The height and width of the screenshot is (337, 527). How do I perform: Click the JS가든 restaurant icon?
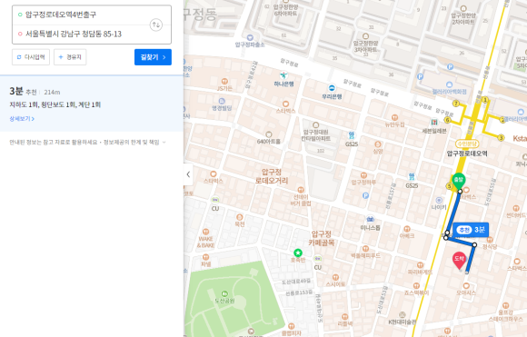224,82
